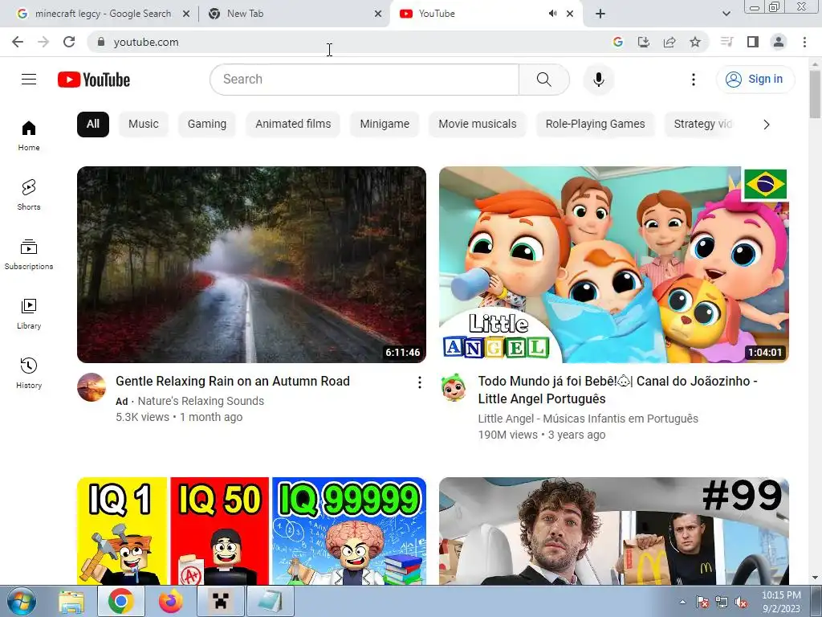This screenshot has height=617, width=822.
Task: Show hidden tray icons arrow
Action: click(682, 603)
